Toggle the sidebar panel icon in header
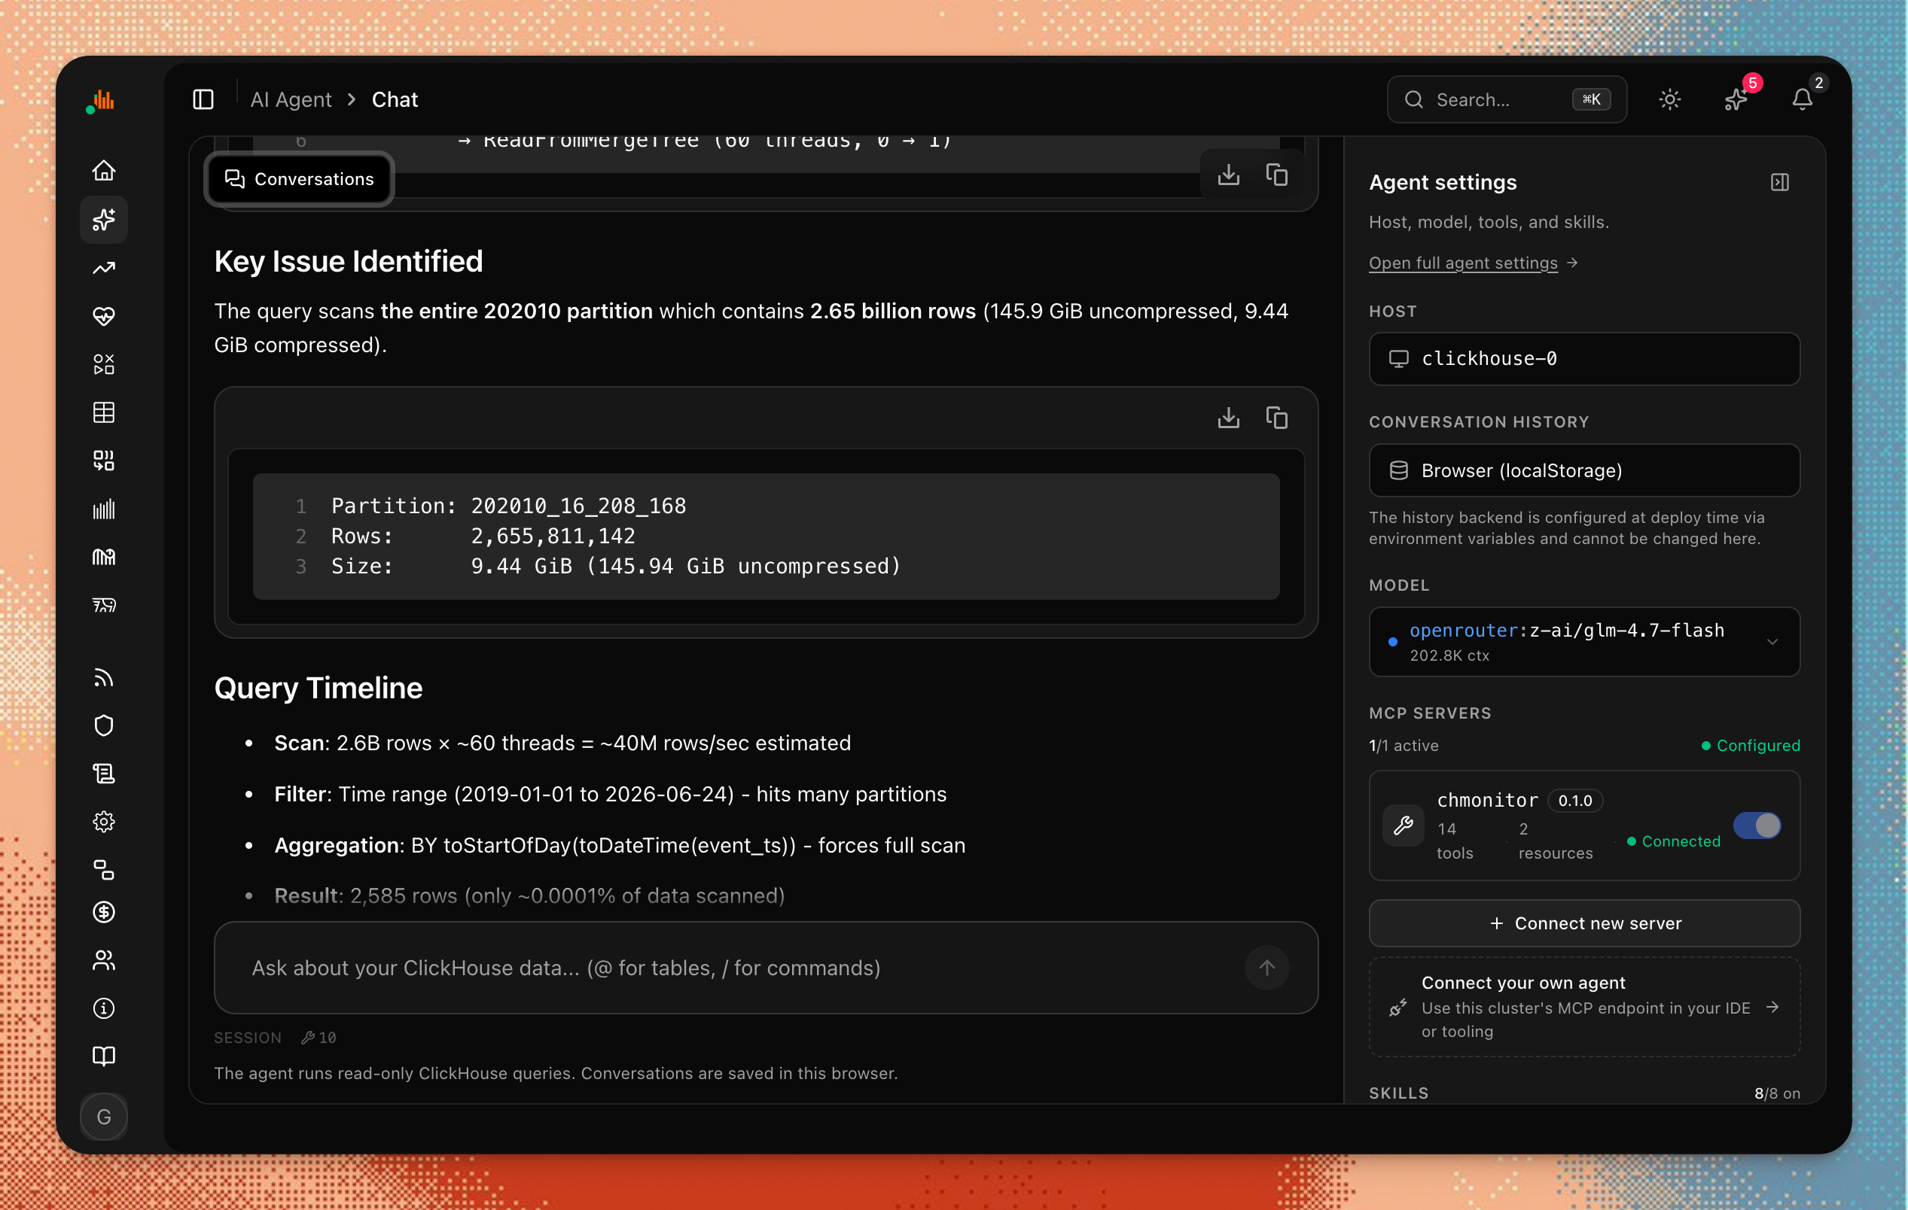 coord(203,100)
